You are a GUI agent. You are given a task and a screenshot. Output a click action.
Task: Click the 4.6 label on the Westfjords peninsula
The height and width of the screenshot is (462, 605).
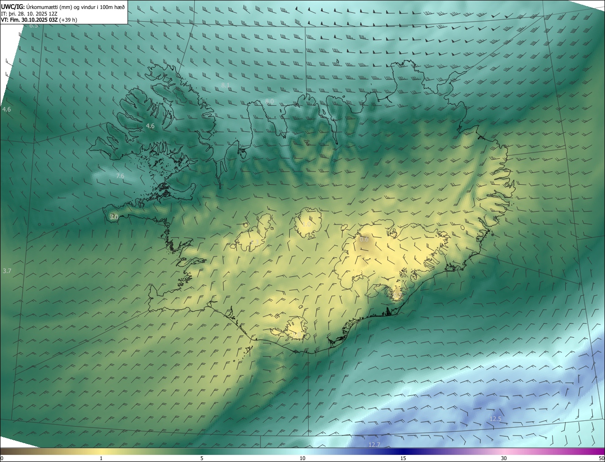150,126
